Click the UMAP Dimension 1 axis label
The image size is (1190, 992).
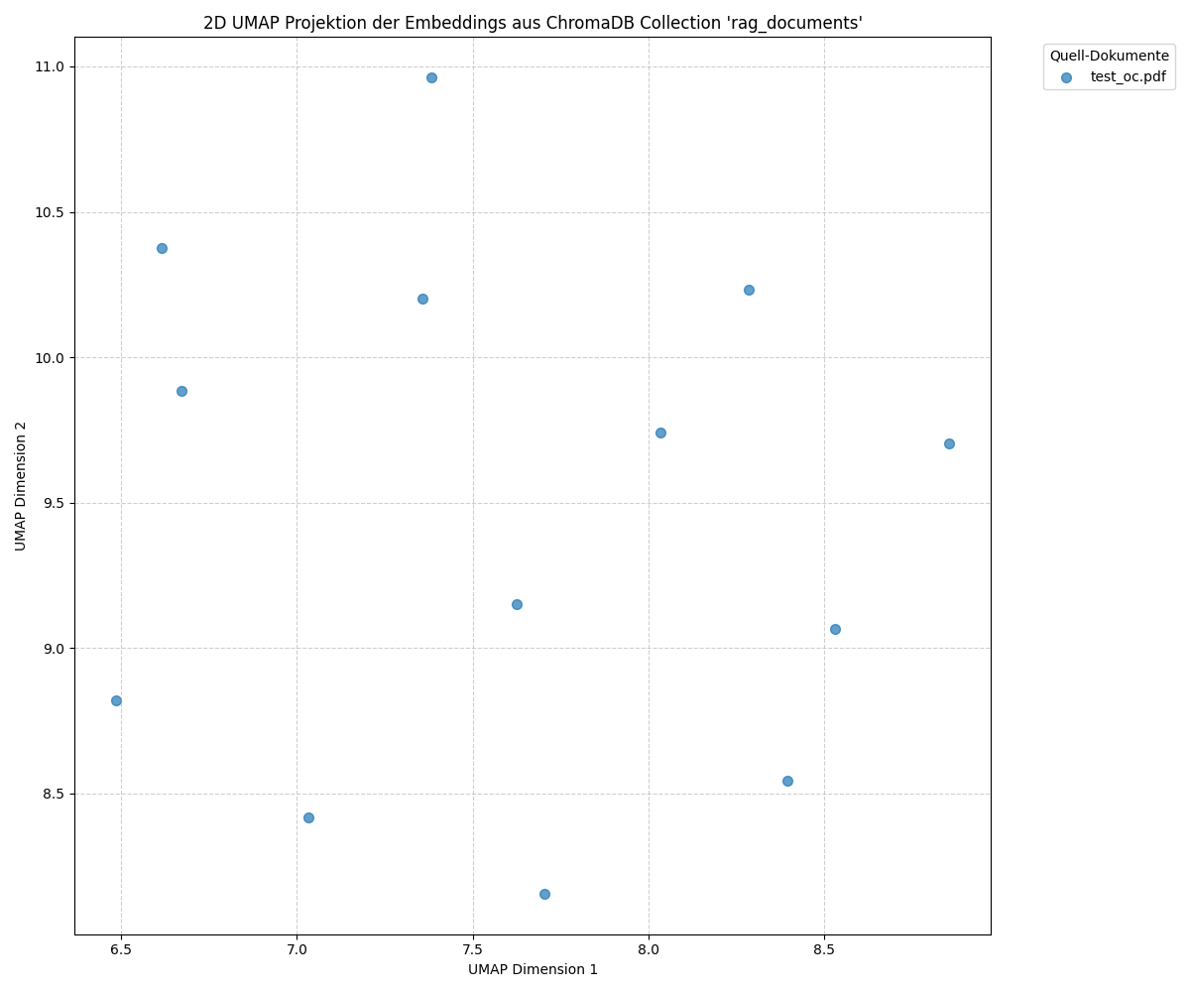point(533,969)
